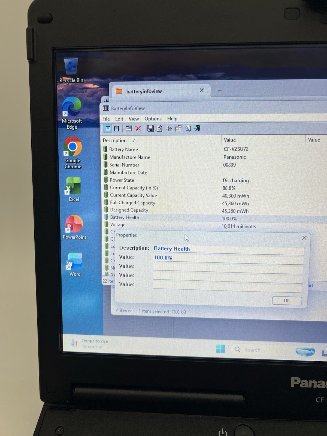Select the Manufacture Date row

[214, 172]
